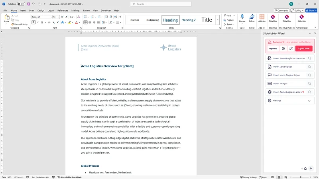Viewport: 319px width, 179px height.
Task: Adjust the zoom slider
Action: (x=301, y=177)
